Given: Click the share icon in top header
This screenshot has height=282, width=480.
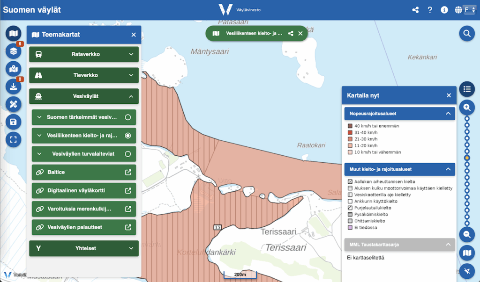Looking at the screenshot, I should coord(415,10).
